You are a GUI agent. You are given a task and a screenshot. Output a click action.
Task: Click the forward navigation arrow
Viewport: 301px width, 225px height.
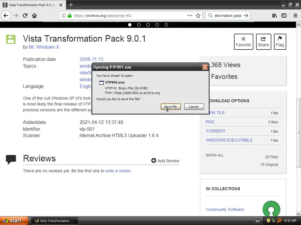16,16
